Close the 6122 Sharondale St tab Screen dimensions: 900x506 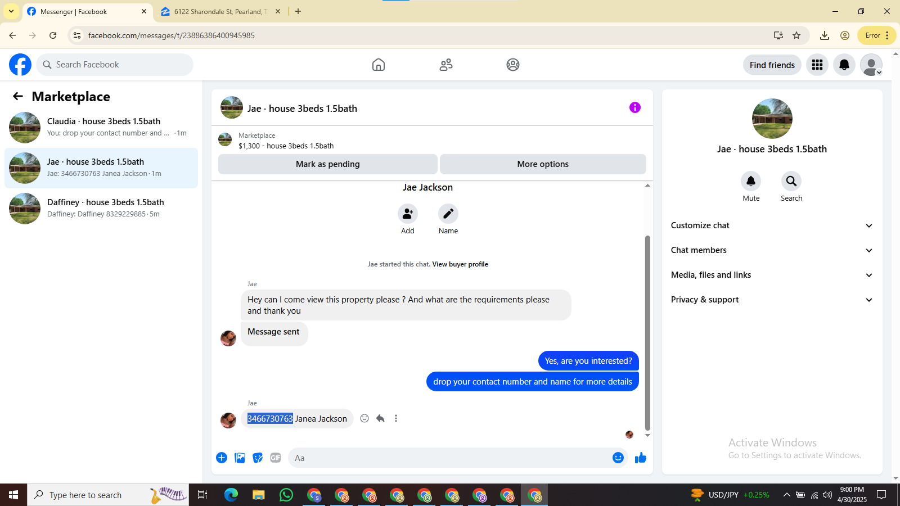coord(278,11)
